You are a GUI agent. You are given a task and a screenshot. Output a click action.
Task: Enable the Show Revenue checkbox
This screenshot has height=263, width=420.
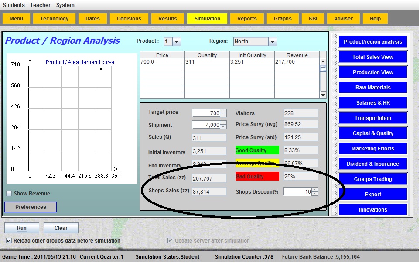tap(9, 194)
